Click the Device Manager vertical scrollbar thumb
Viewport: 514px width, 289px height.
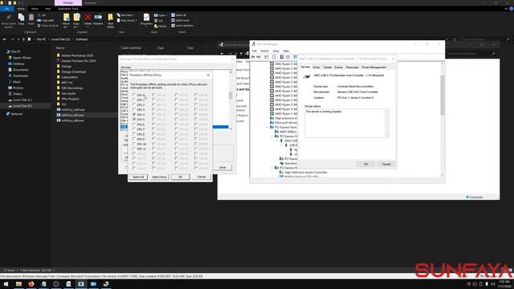[443, 95]
